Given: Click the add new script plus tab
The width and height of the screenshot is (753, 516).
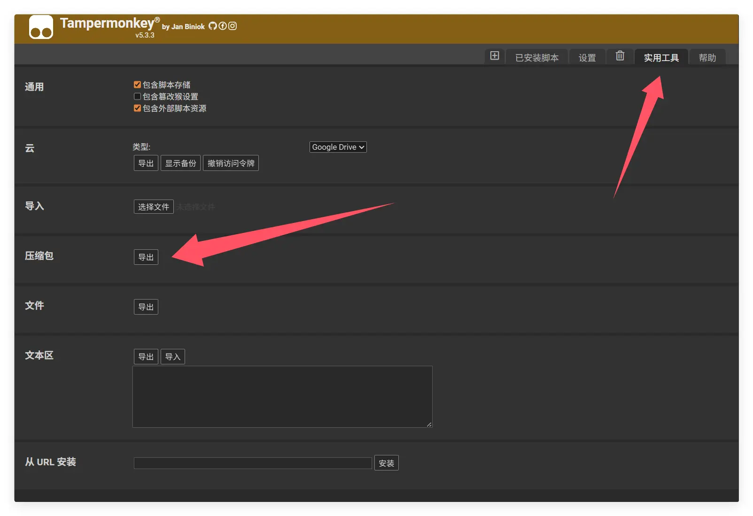Looking at the screenshot, I should point(495,56).
